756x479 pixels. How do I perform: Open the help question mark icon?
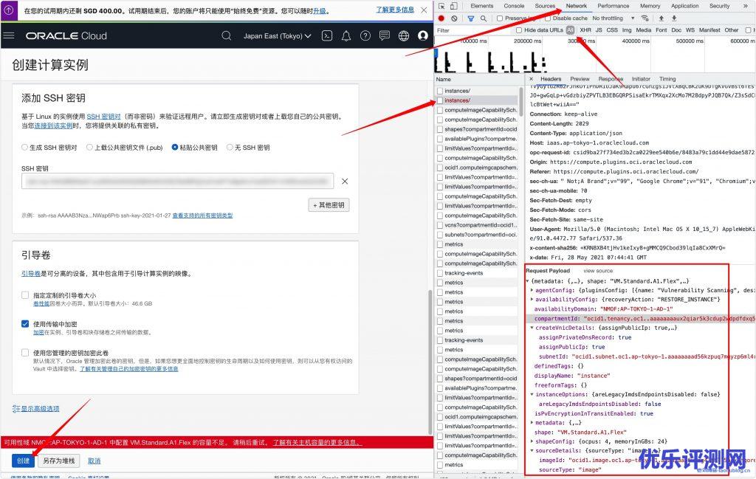click(x=365, y=35)
